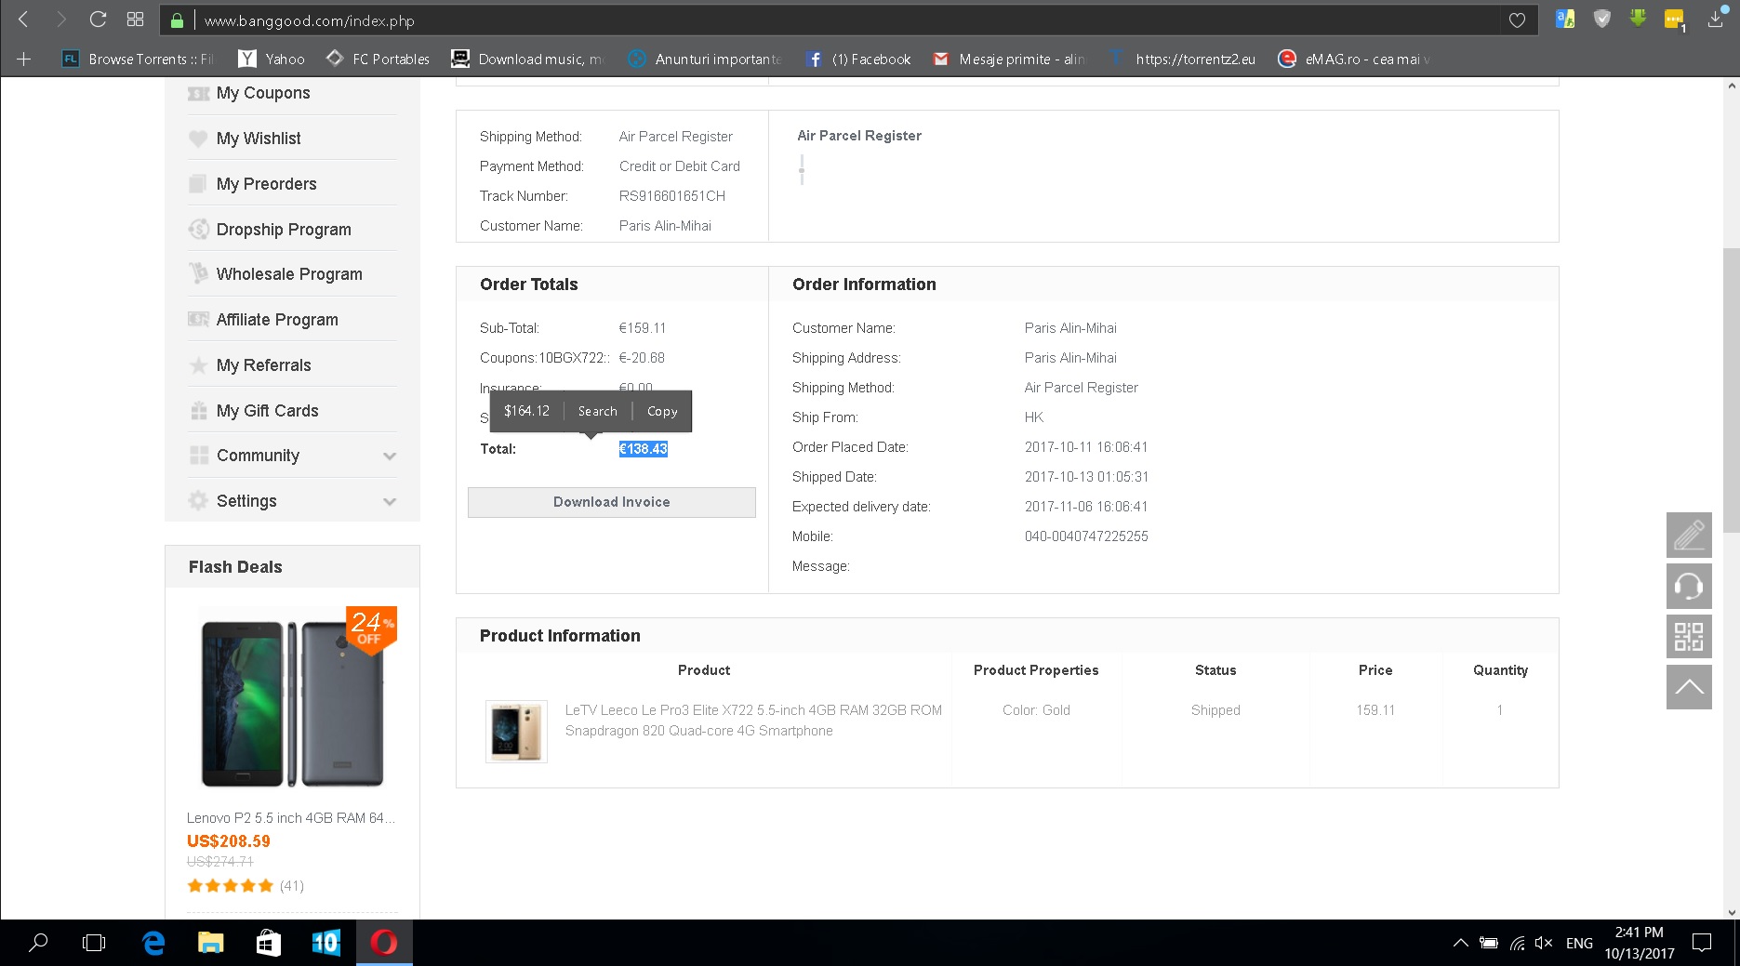Open My Coupons in sidebar

(263, 93)
